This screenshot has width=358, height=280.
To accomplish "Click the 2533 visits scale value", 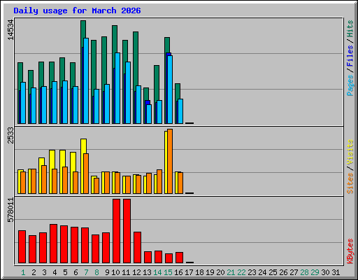I will 10,135.
